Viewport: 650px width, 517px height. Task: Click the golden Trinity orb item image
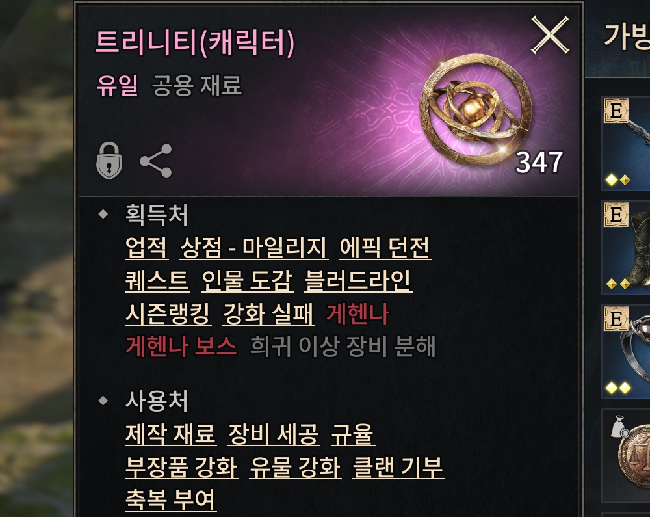pyautogui.click(x=476, y=110)
